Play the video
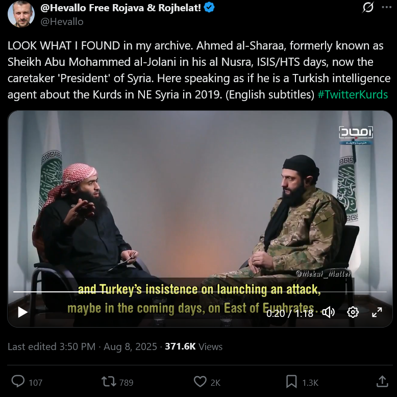The height and width of the screenshot is (397, 397). click(22, 312)
